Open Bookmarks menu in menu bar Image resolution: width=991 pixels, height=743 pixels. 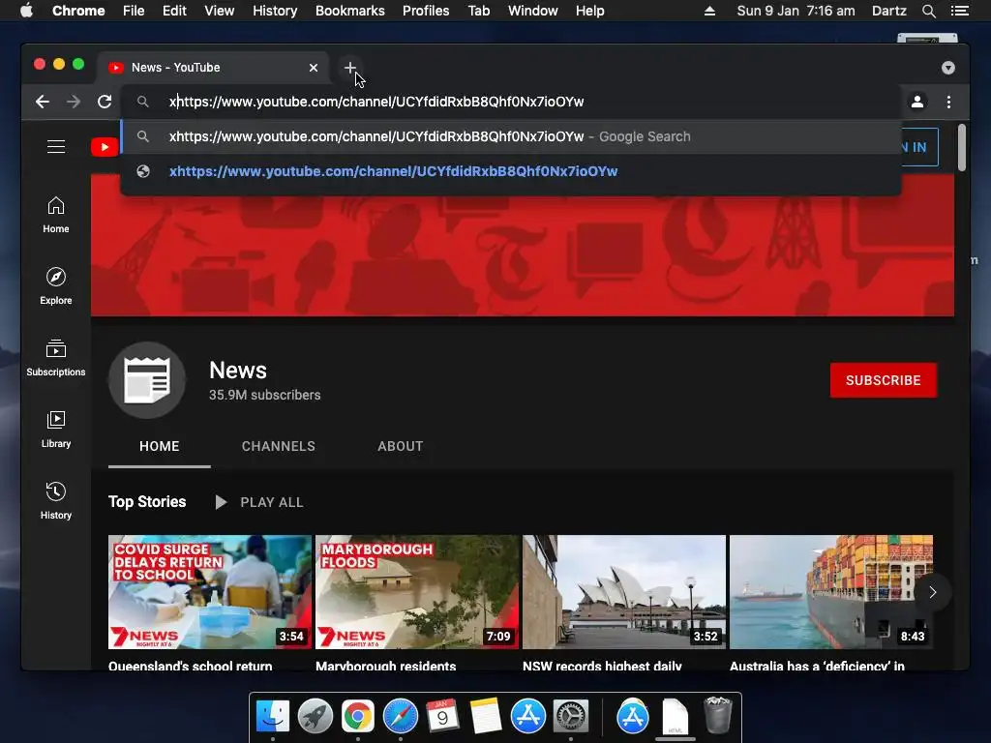350,11
